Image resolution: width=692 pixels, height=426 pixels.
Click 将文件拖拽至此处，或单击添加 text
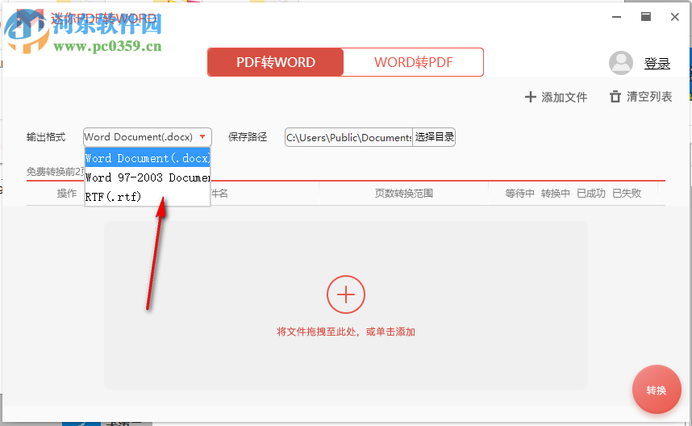click(x=346, y=332)
